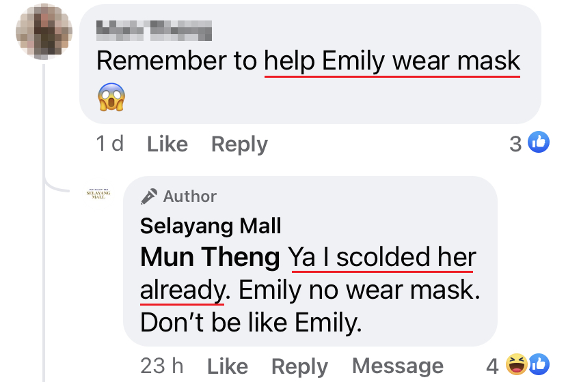Like the first comment about Emily's mask

167,144
